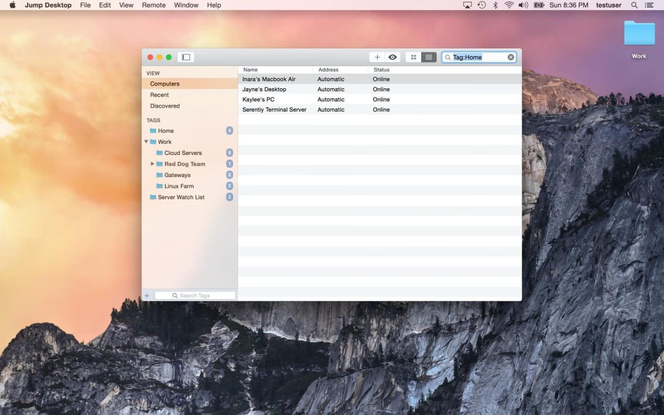The image size is (664, 415).
Task: Open the Remote menu
Action: pyautogui.click(x=154, y=5)
